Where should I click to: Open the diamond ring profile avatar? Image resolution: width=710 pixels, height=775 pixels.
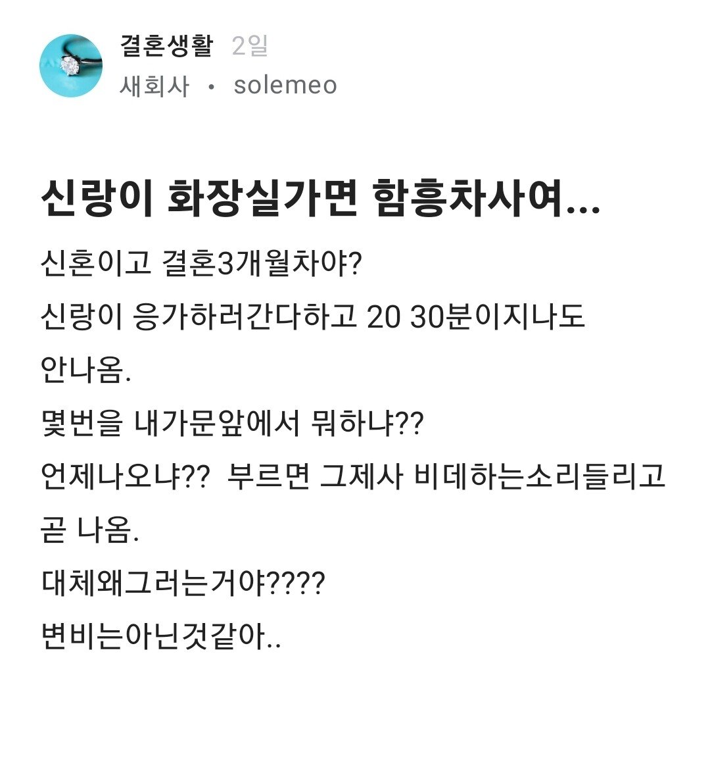pos(71,66)
